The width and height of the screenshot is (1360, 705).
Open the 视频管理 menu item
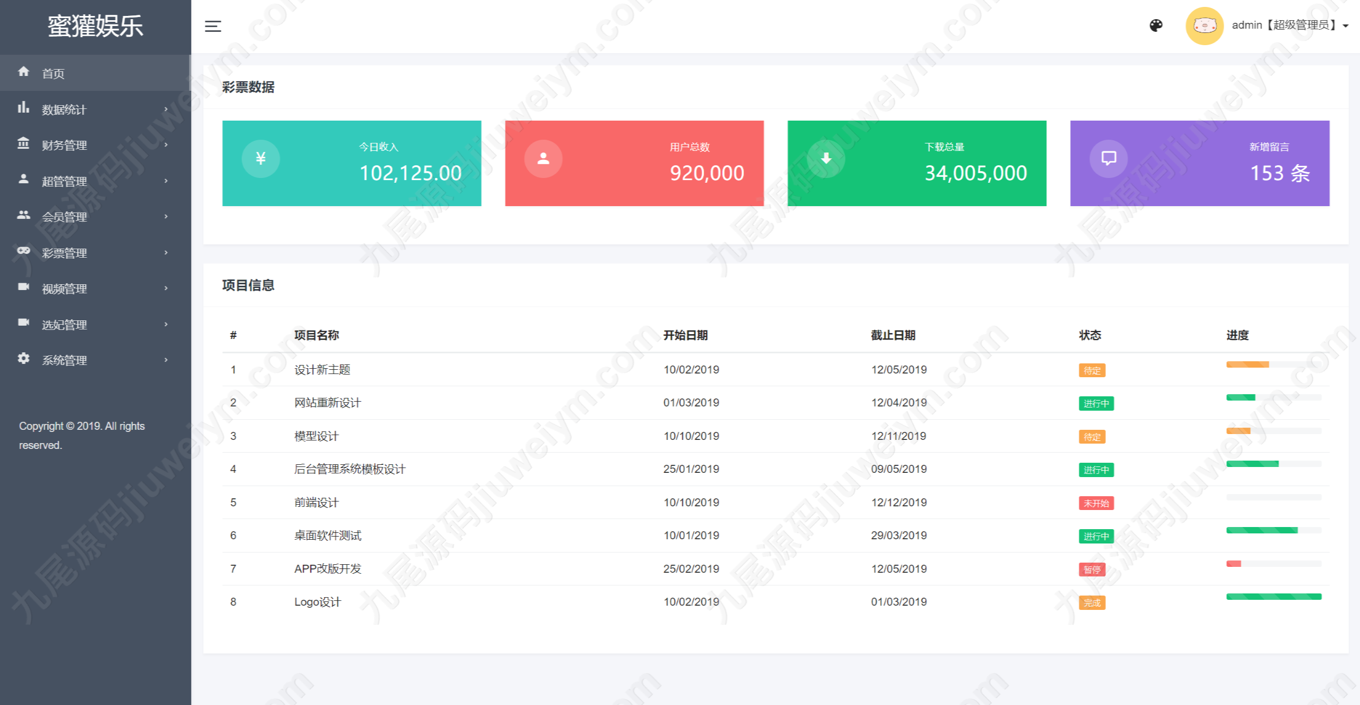[x=96, y=288]
